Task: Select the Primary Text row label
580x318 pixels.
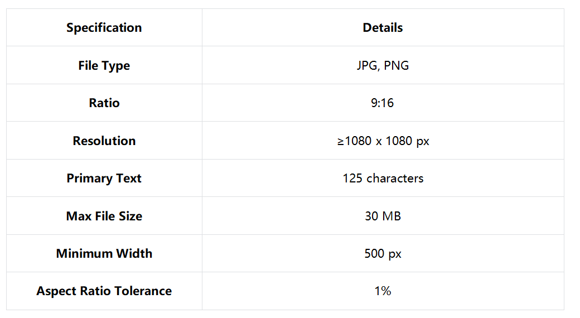Action: 104,179
